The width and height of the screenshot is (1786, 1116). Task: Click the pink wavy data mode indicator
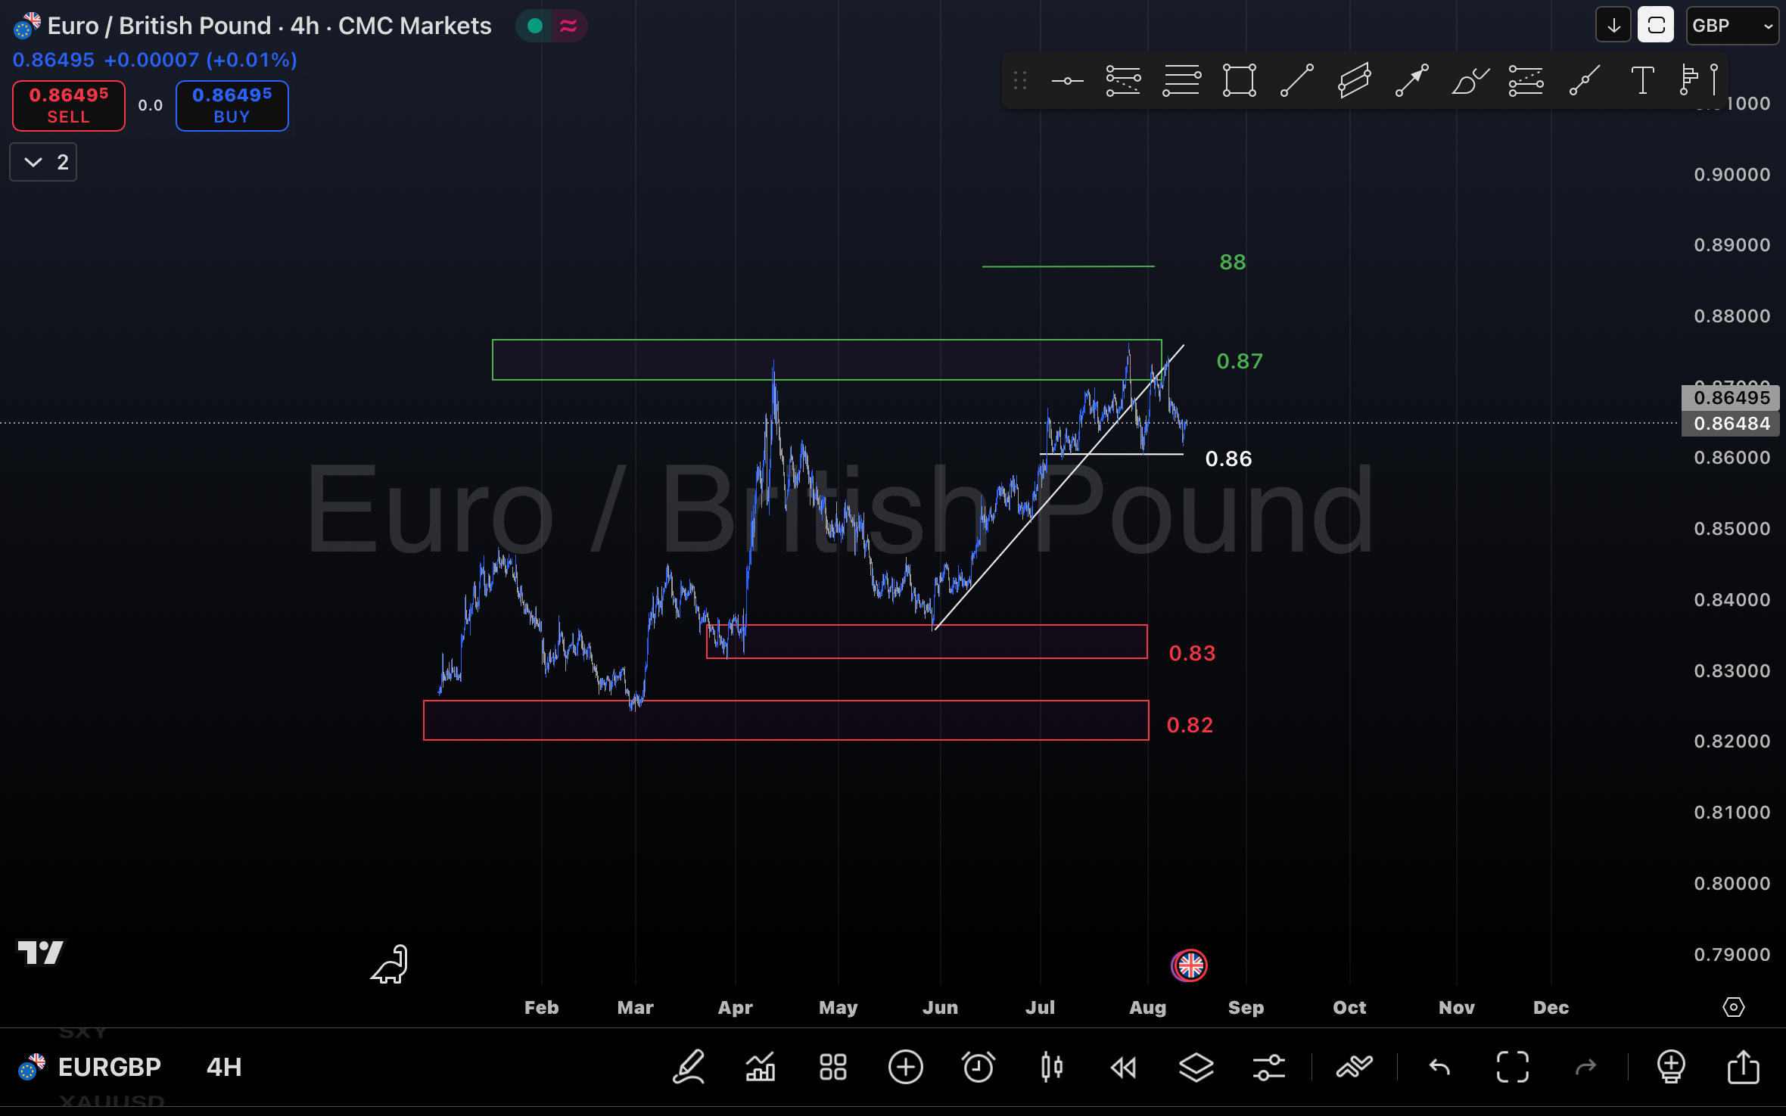coord(568,26)
